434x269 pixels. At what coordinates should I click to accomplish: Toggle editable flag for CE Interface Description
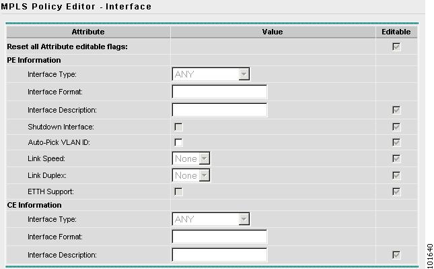tap(396, 255)
